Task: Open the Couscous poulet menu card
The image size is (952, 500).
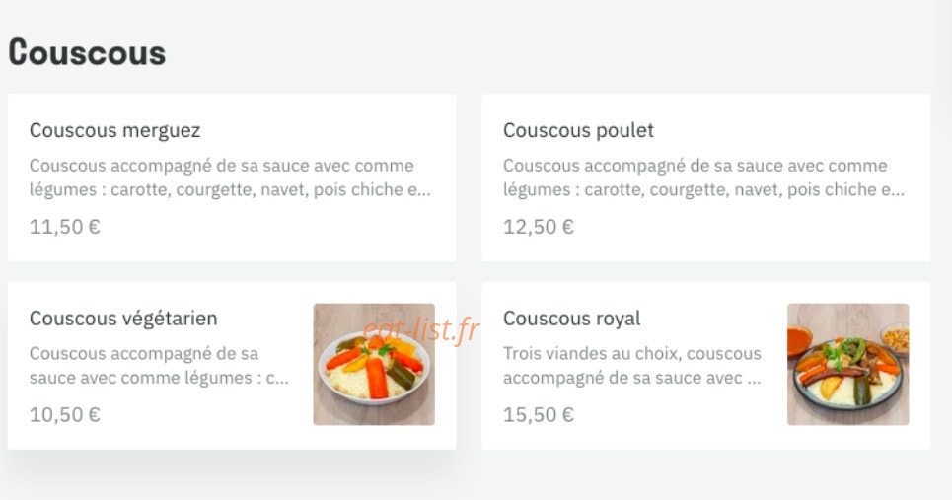Action: 706,178
